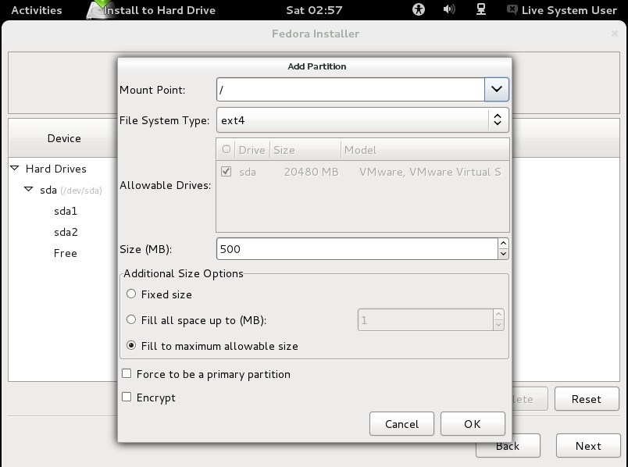Screen dimensions: 628x467
Task: Open the File System Type selector
Action: click(498, 119)
